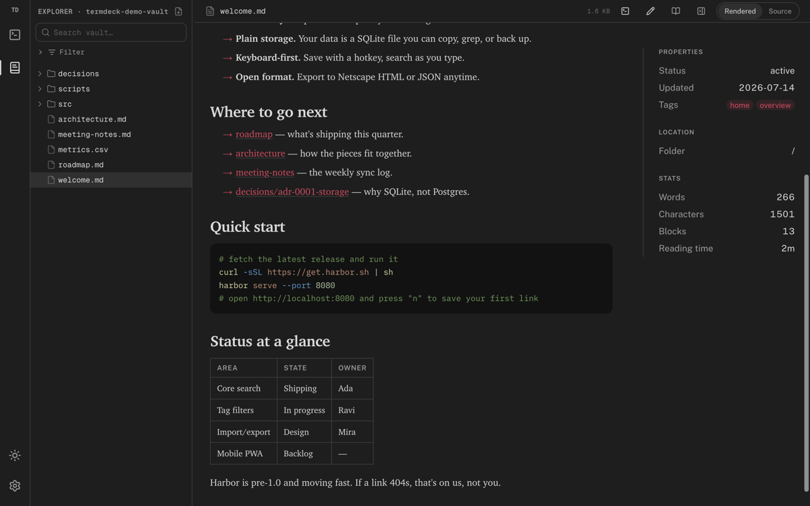
Task: Click the Mira owner cell
Action: pyautogui.click(x=352, y=432)
